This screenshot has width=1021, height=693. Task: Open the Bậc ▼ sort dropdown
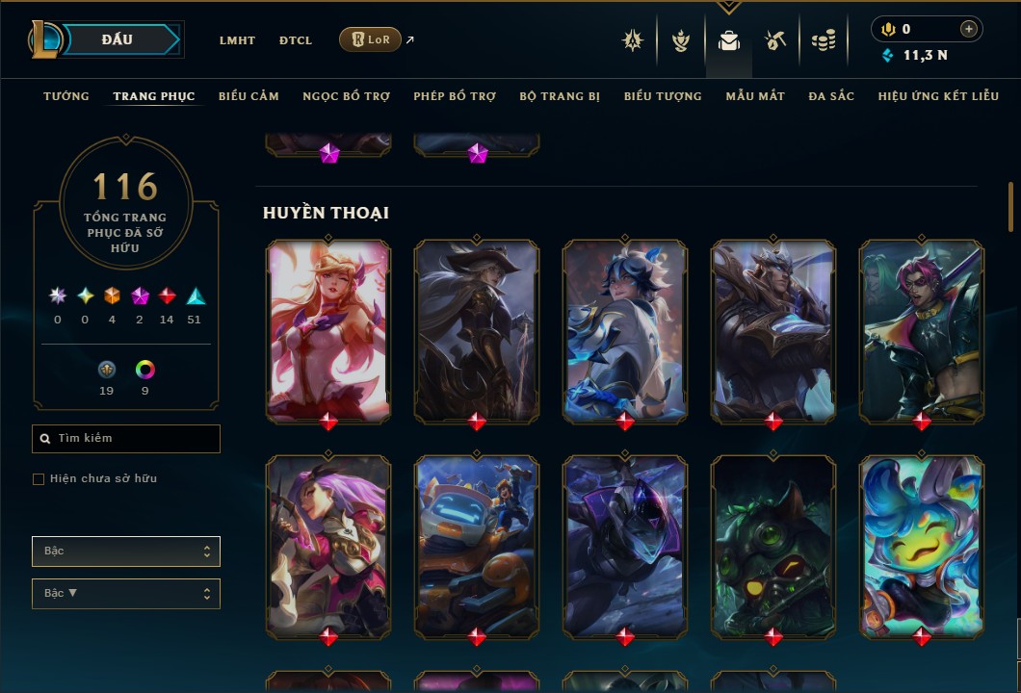tap(126, 594)
